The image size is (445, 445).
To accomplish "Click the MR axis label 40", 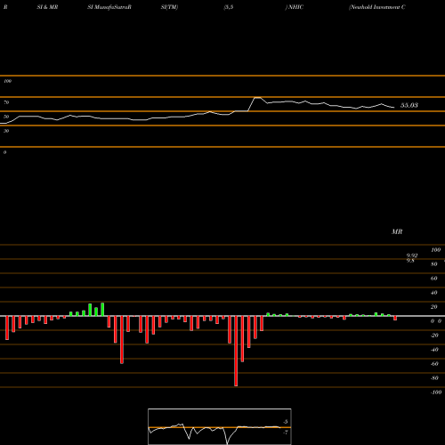I will [x=434, y=293].
